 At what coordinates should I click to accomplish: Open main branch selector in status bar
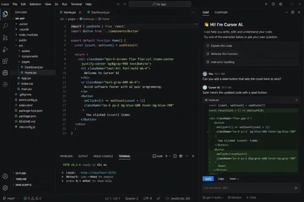pyautogui.click(x=11, y=198)
